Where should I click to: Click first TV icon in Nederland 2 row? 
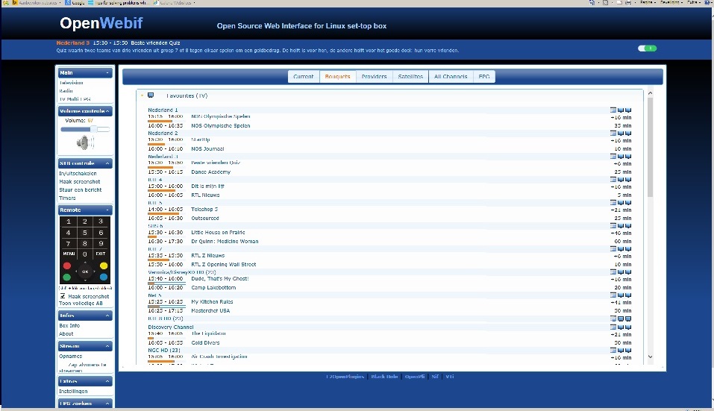coord(621,134)
